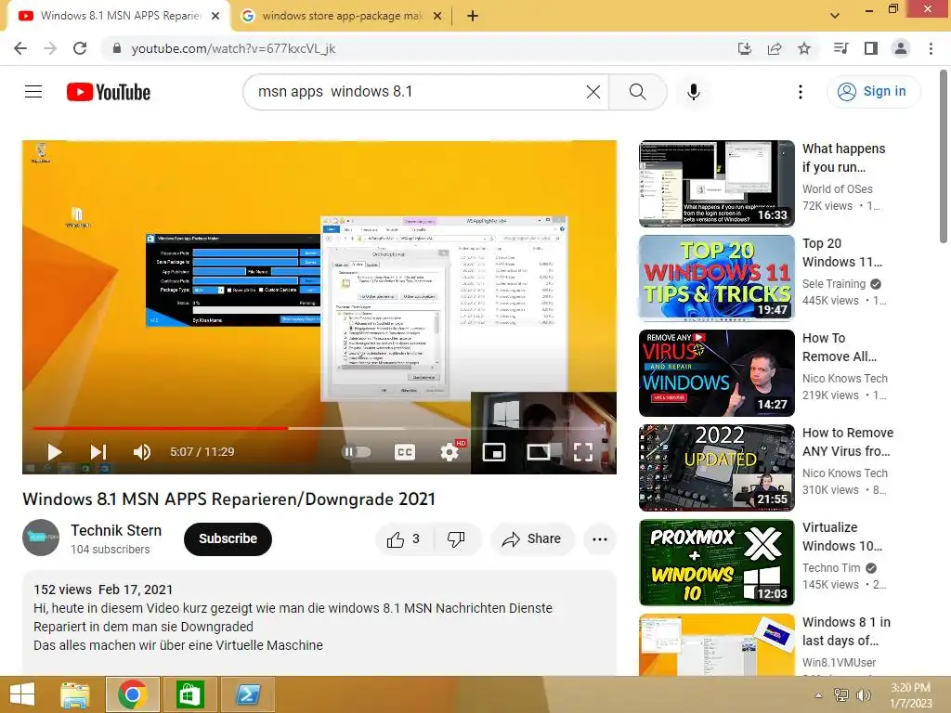Open the Technik Stern channel name link

(x=116, y=530)
